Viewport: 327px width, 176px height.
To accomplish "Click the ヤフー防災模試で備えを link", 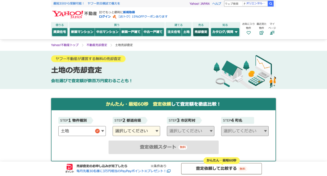I will pyautogui.click(x=104, y=4).
